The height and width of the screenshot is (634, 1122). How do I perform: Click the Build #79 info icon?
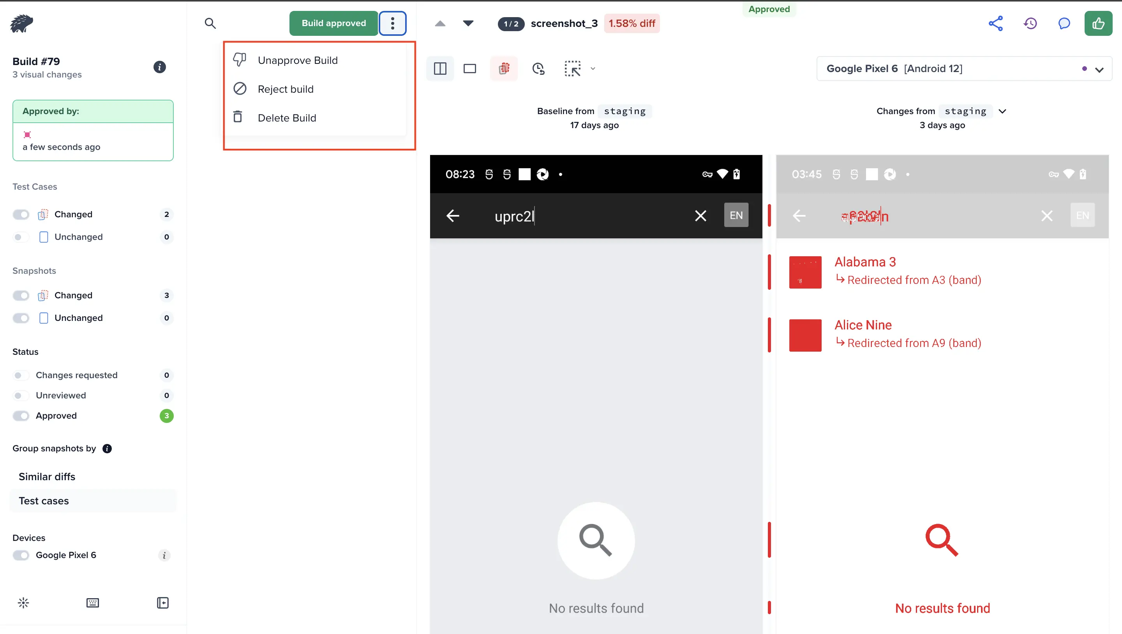coord(159,67)
